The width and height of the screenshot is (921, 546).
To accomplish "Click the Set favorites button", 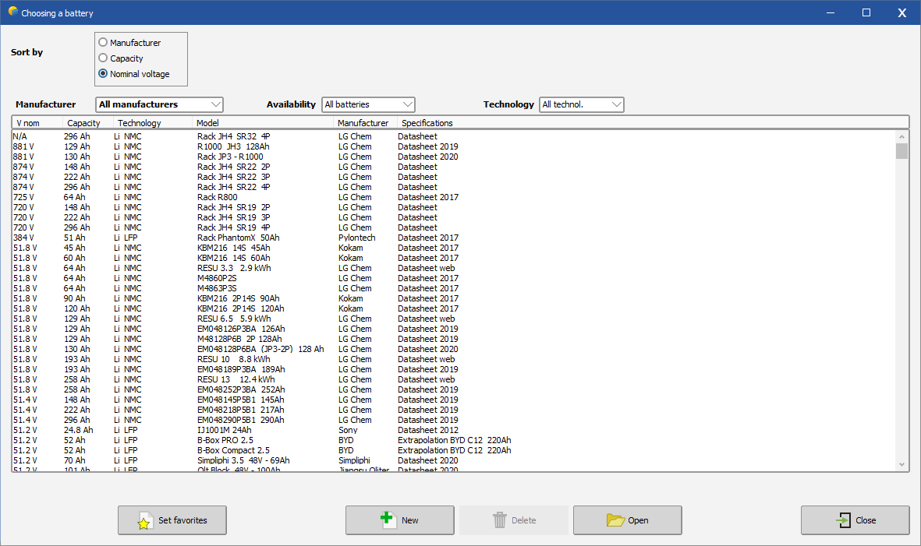I will (x=172, y=520).
